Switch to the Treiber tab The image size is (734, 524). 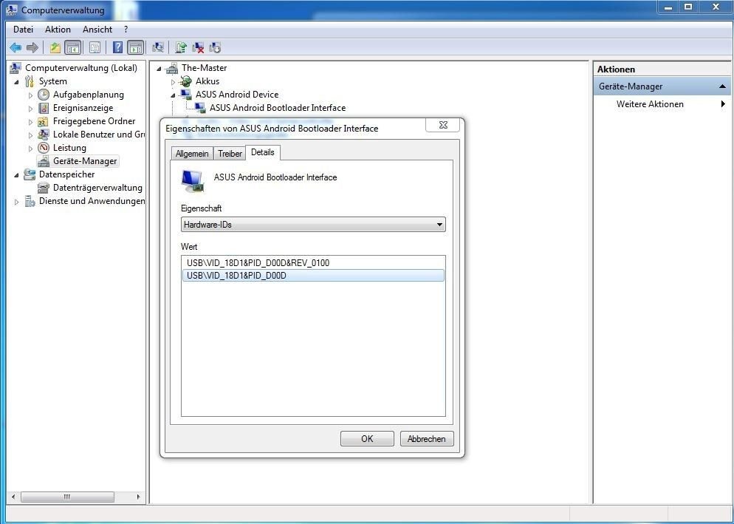click(230, 153)
